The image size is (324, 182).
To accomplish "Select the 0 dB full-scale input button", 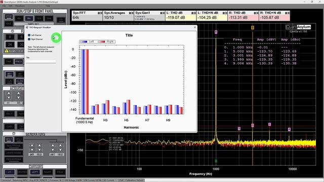I will pos(10,37).
